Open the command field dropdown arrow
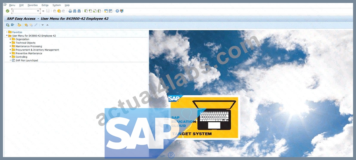This screenshot has height=160, width=356. (38, 11)
